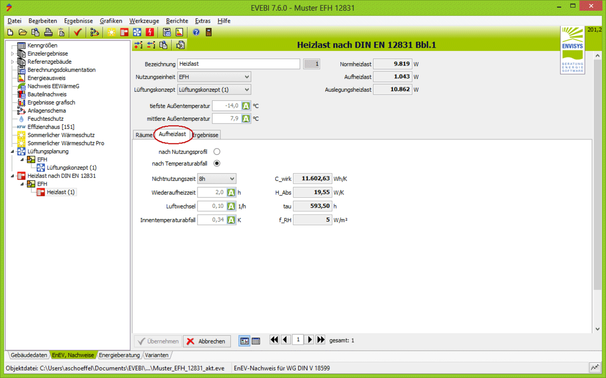Click the energy certificate toolbar icon
Image resolution: width=606 pixels, height=378 pixels.
[179, 32]
